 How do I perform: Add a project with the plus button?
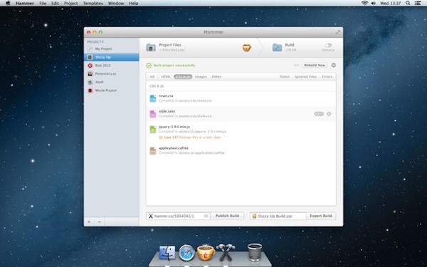(x=89, y=221)
